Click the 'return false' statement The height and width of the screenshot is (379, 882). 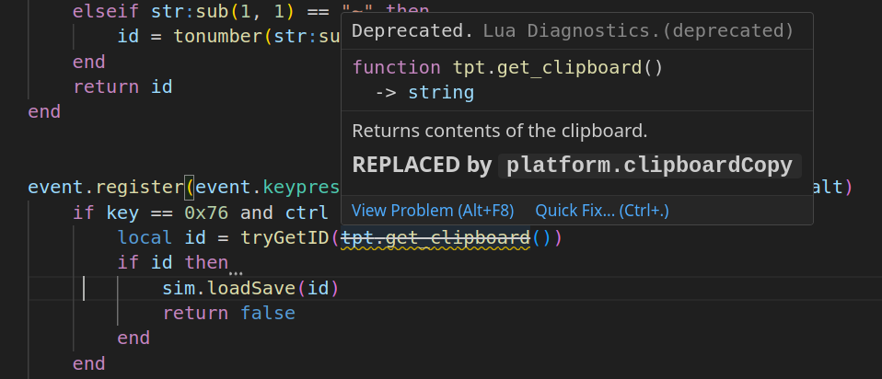pos(229,313)
